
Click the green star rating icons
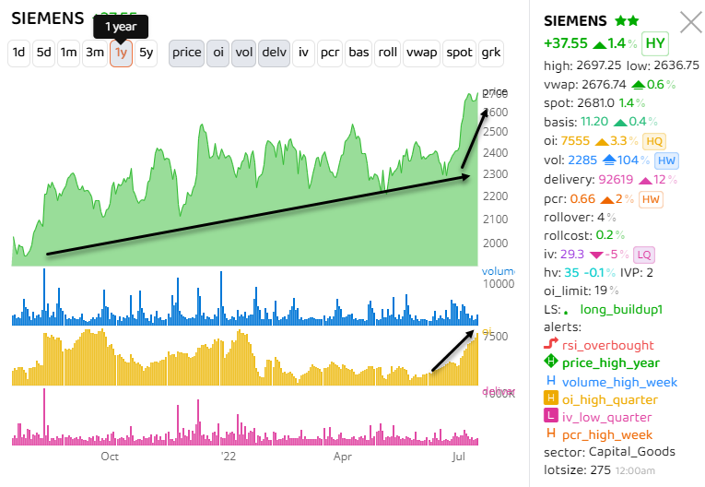(x=627, y=20)
